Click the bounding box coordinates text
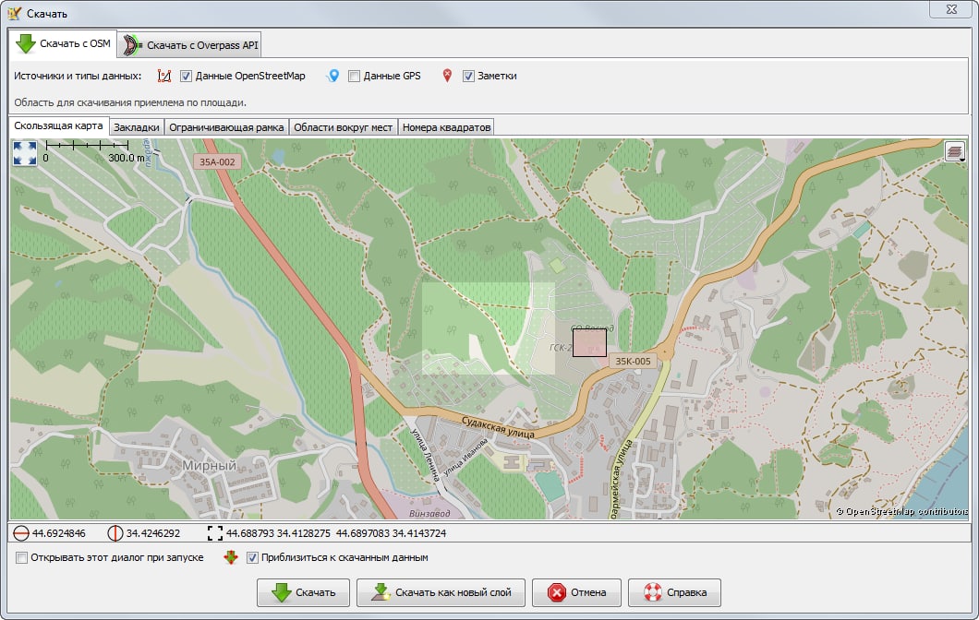 pos(336,533)
